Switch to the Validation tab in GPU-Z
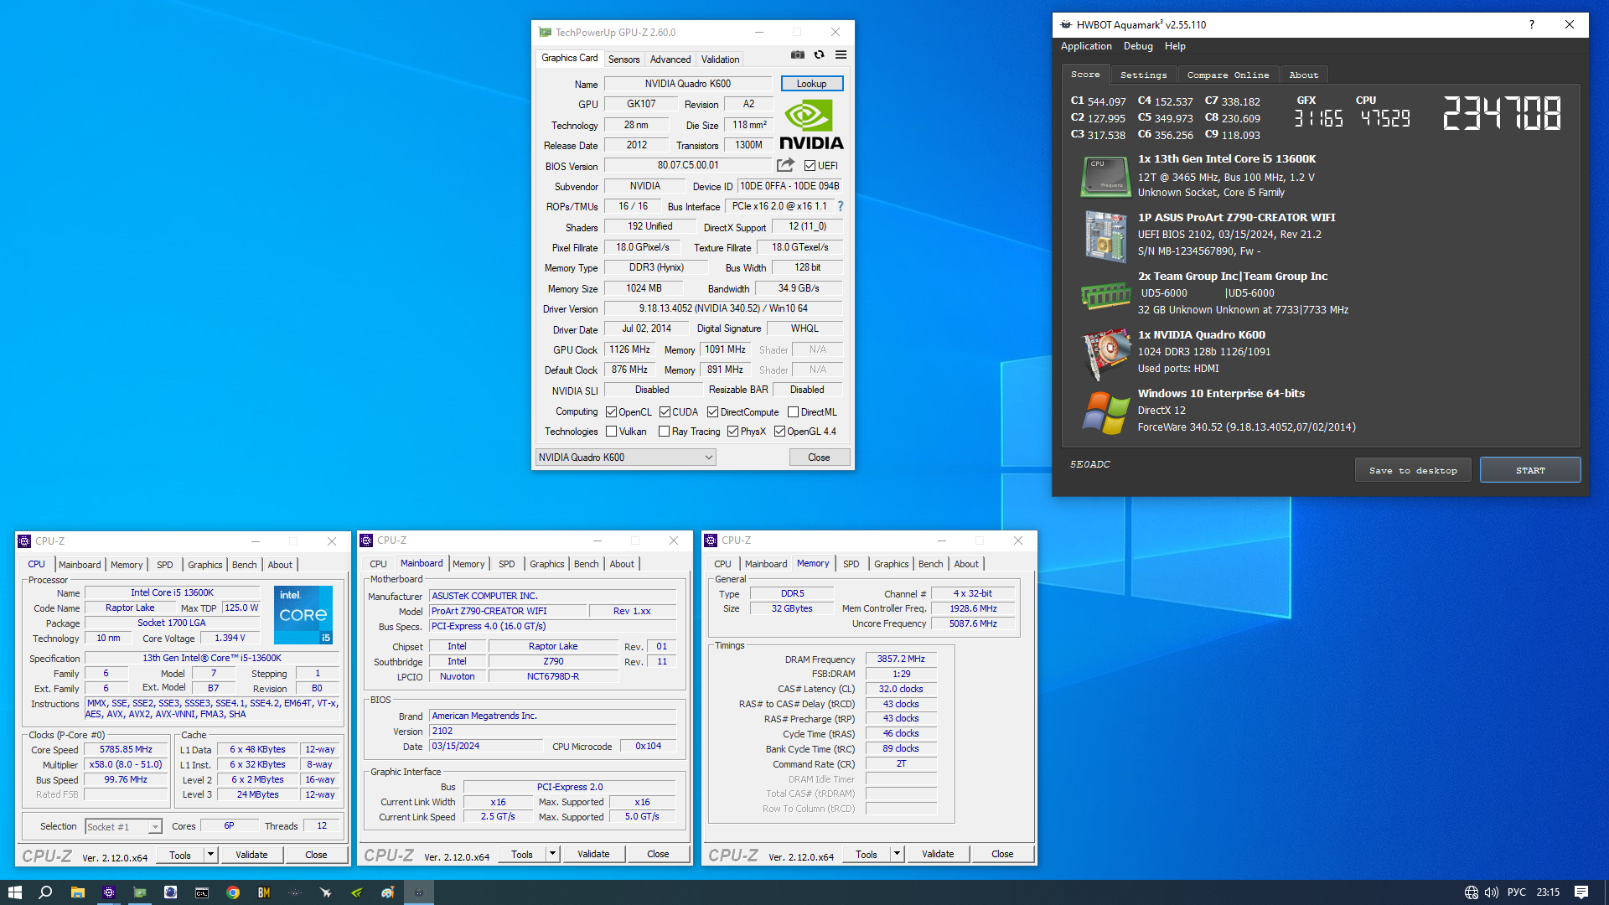The image size is (1609, 905). click(720, 59)
